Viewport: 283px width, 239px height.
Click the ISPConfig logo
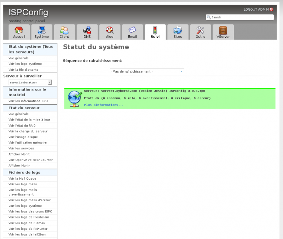pyautogui.click(x=28, y=12)
